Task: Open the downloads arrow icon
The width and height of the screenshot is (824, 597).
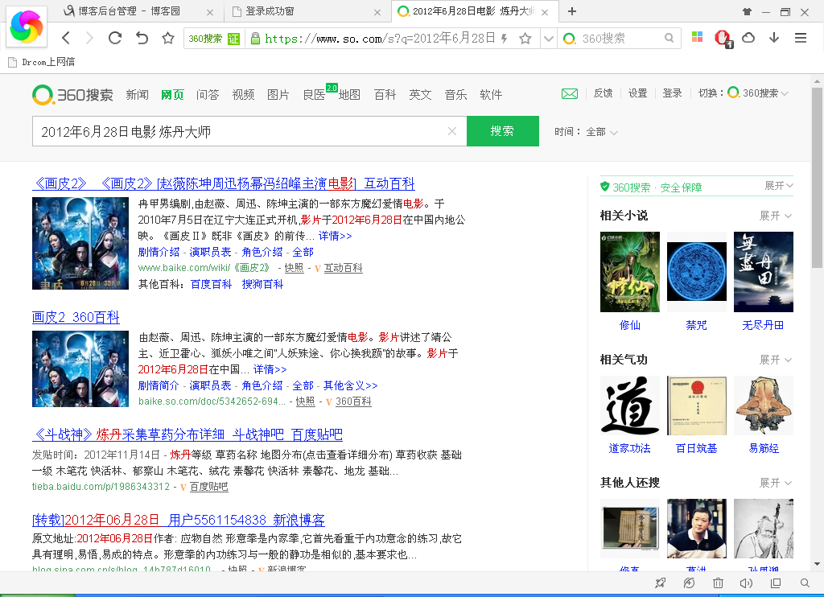Action: (773, 38)
